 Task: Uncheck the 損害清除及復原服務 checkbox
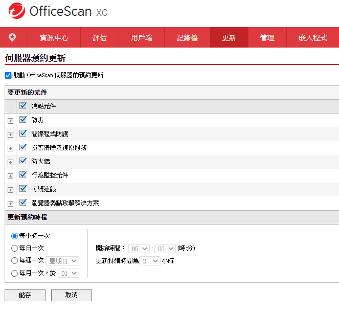pos(23,147)
